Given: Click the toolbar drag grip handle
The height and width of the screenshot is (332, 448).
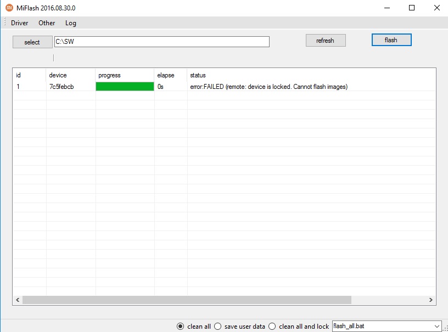Looking at the screenshot, I should click(5, 22).
